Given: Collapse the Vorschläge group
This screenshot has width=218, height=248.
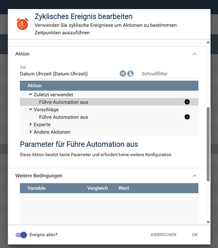Looking at the screenshot, I should point(30,109).
